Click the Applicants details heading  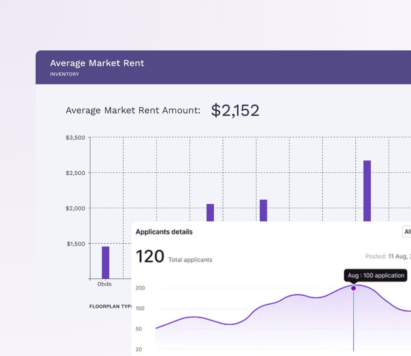pos(164,232)
